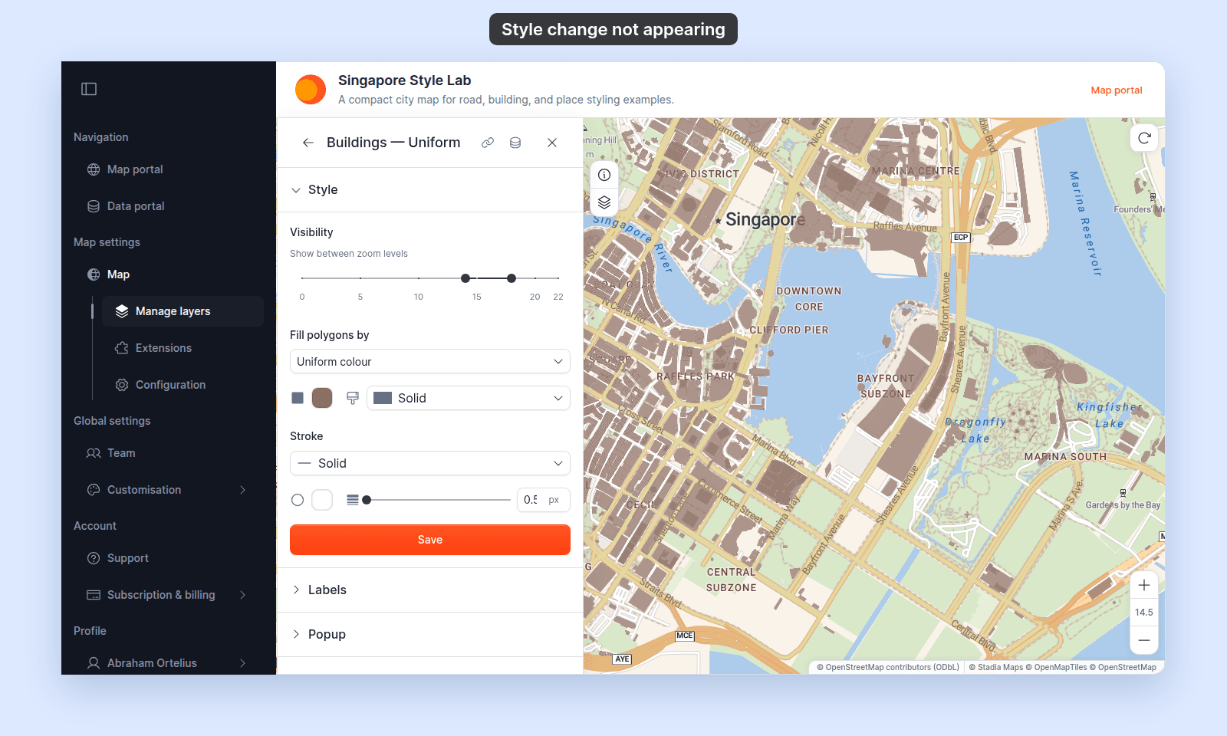Click the paint roller fill icon
This screenshot has height=736, width=1227.
[x=353, y=398]
